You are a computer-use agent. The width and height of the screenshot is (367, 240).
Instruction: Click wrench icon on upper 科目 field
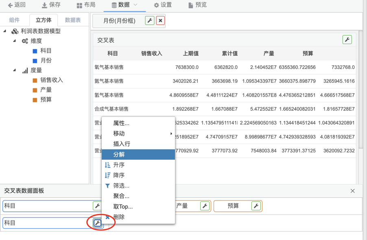pyautogui.click(x=97, y=206)
